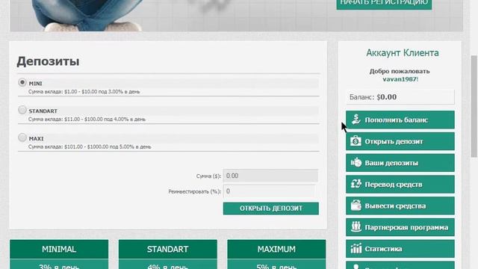Viewport: 478px width, 269px height.
Task: Click the text '$1.00 - $10.00 под 3.00% в день'
Action: click(x=102, y=91)
